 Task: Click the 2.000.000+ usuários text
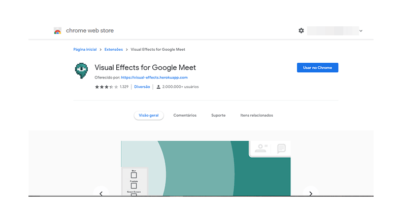click(x=180, y=87)
